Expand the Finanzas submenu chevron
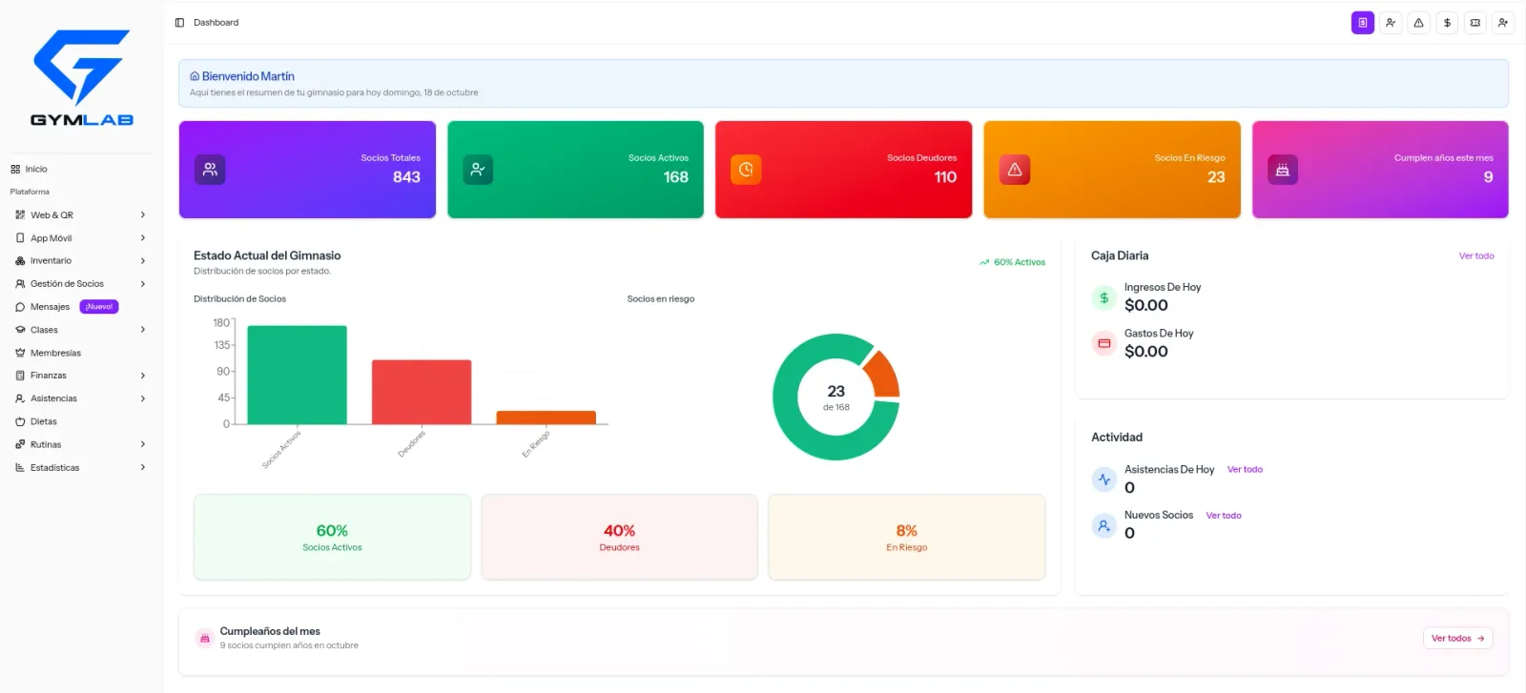 click(x=143, y=376)
